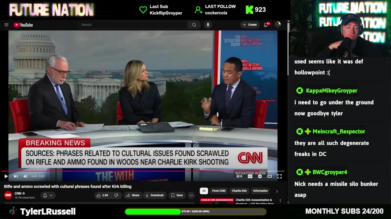
Task: Open the YouTube hamburger guide menu
Action: click(6, 25)
